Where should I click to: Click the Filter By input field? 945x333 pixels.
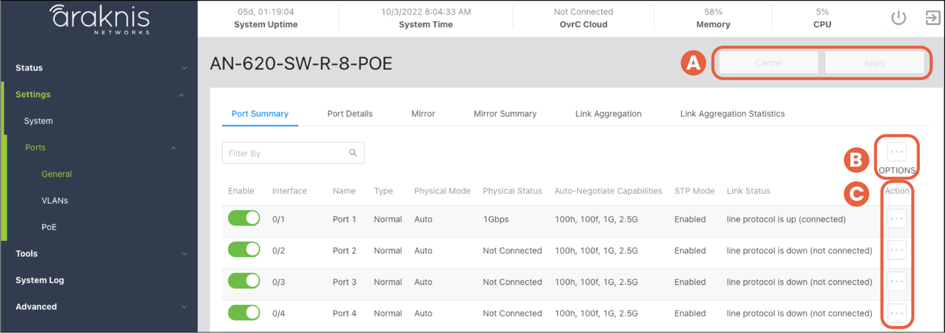(x=285, y=153)
